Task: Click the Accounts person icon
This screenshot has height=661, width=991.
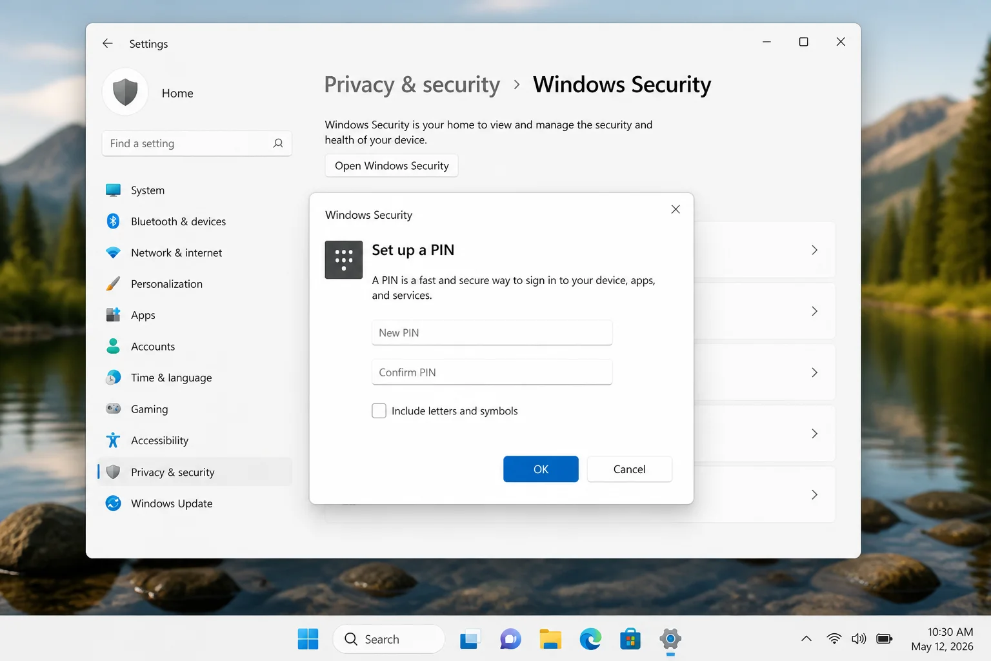Action: [113, 346]
